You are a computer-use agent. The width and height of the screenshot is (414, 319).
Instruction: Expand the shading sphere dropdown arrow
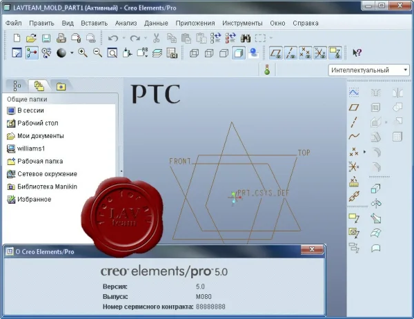pos(72,53)
